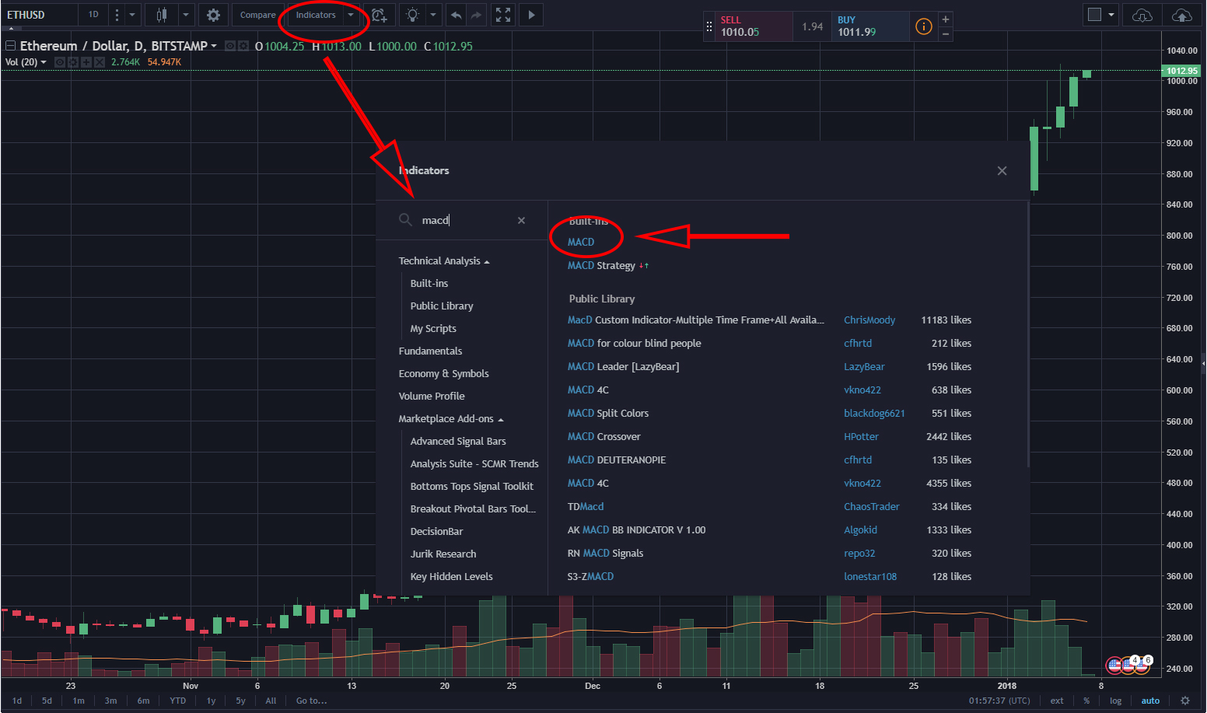Select the layout square icon
Image resolution: width=1207 pixels, height=713 pixels.
(1094, 15)
